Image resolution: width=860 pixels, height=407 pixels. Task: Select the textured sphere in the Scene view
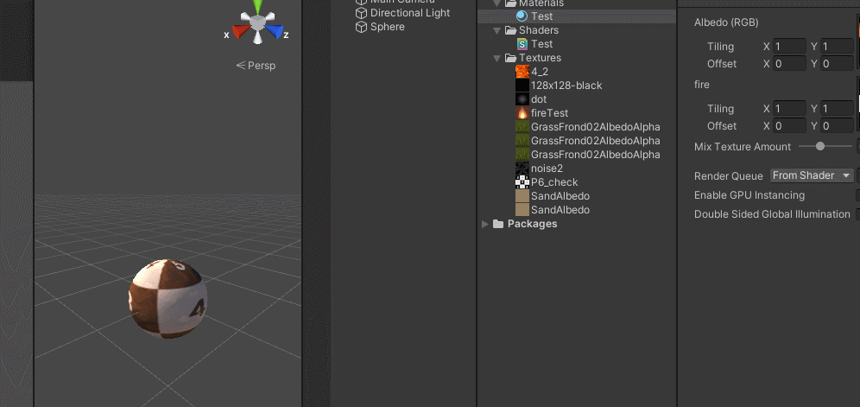click(168, 299)
